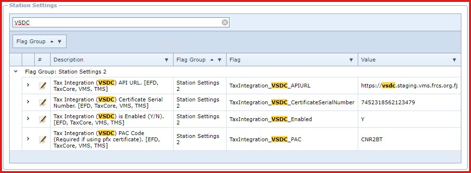Image resolution: width=471 pixels, height=173 pixels.
Task: Expand the Certificate Serial Number row details
Action: (28, 102)
